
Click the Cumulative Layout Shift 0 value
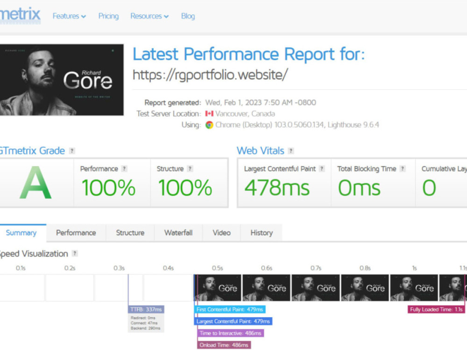point(429,188)
